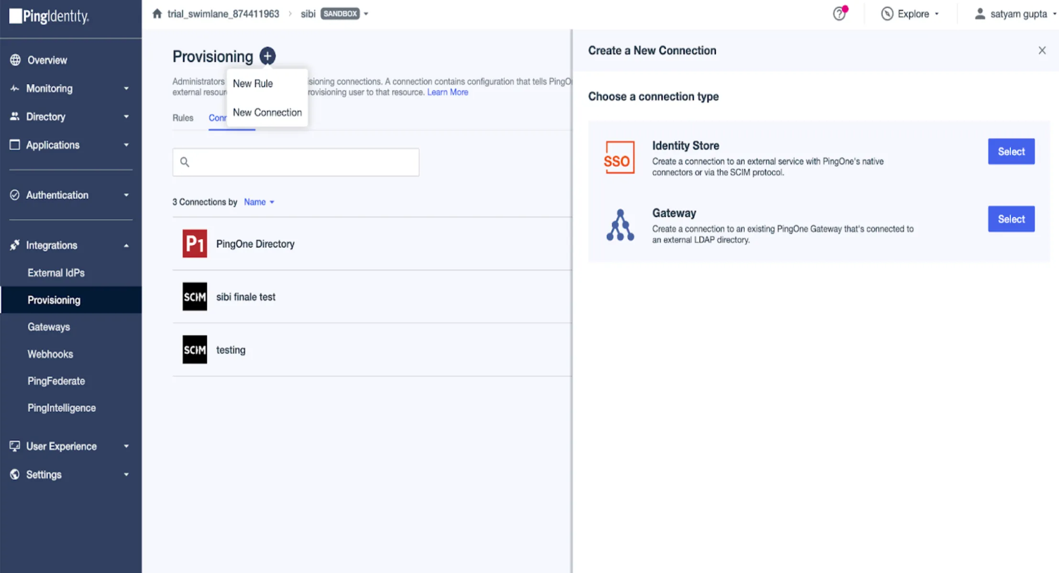Click the SCIM logo for sibi finale test
Screen dimensions: 1059x573
click(x=195, y=297)
